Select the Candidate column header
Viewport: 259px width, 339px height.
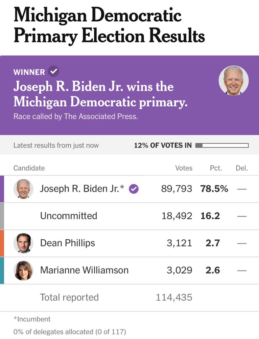coord(29,168)
